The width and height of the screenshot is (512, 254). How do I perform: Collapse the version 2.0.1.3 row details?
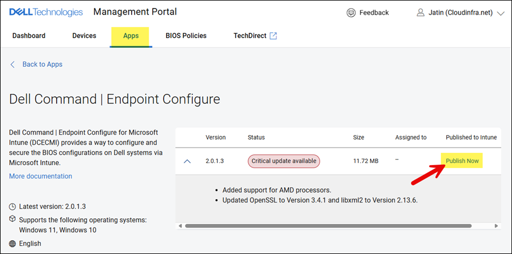(x=187, y=161)
